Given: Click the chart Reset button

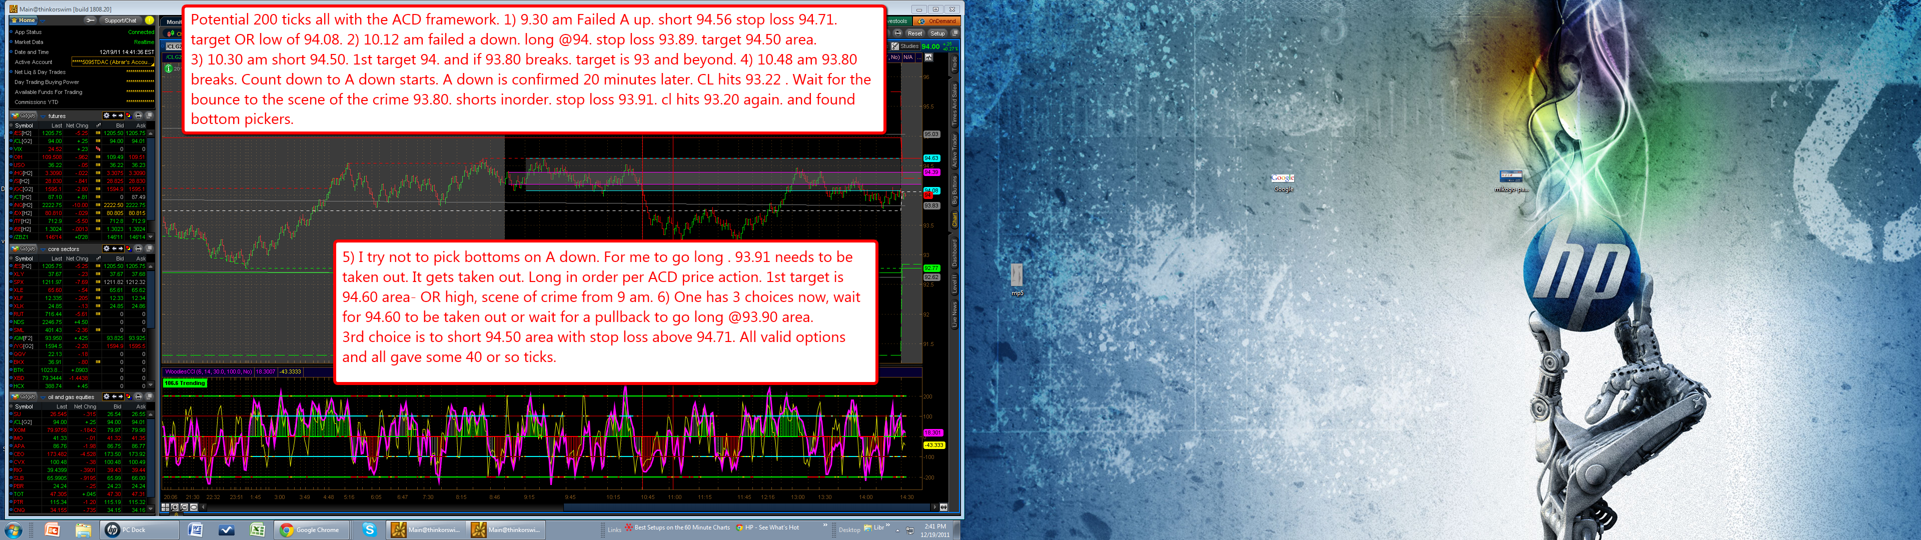Looking at the screenshot, I should pyautogui.click(x=915, y=33).
